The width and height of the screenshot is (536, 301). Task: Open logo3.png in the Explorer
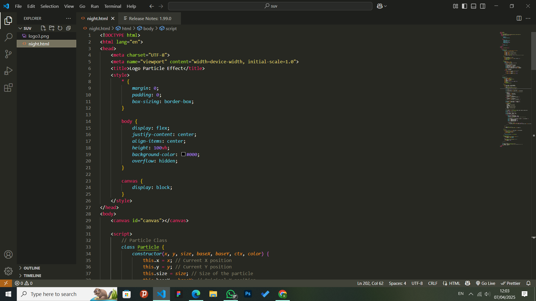tap(39, 36)
